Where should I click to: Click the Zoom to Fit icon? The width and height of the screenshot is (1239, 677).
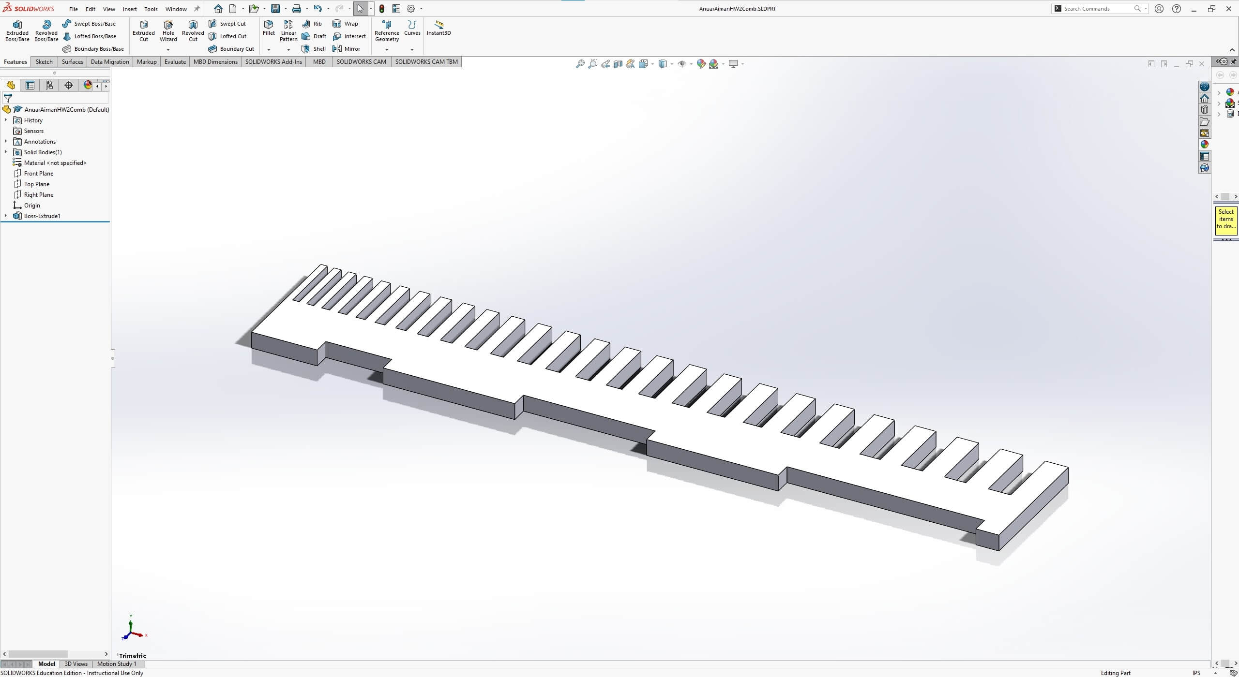580,64
